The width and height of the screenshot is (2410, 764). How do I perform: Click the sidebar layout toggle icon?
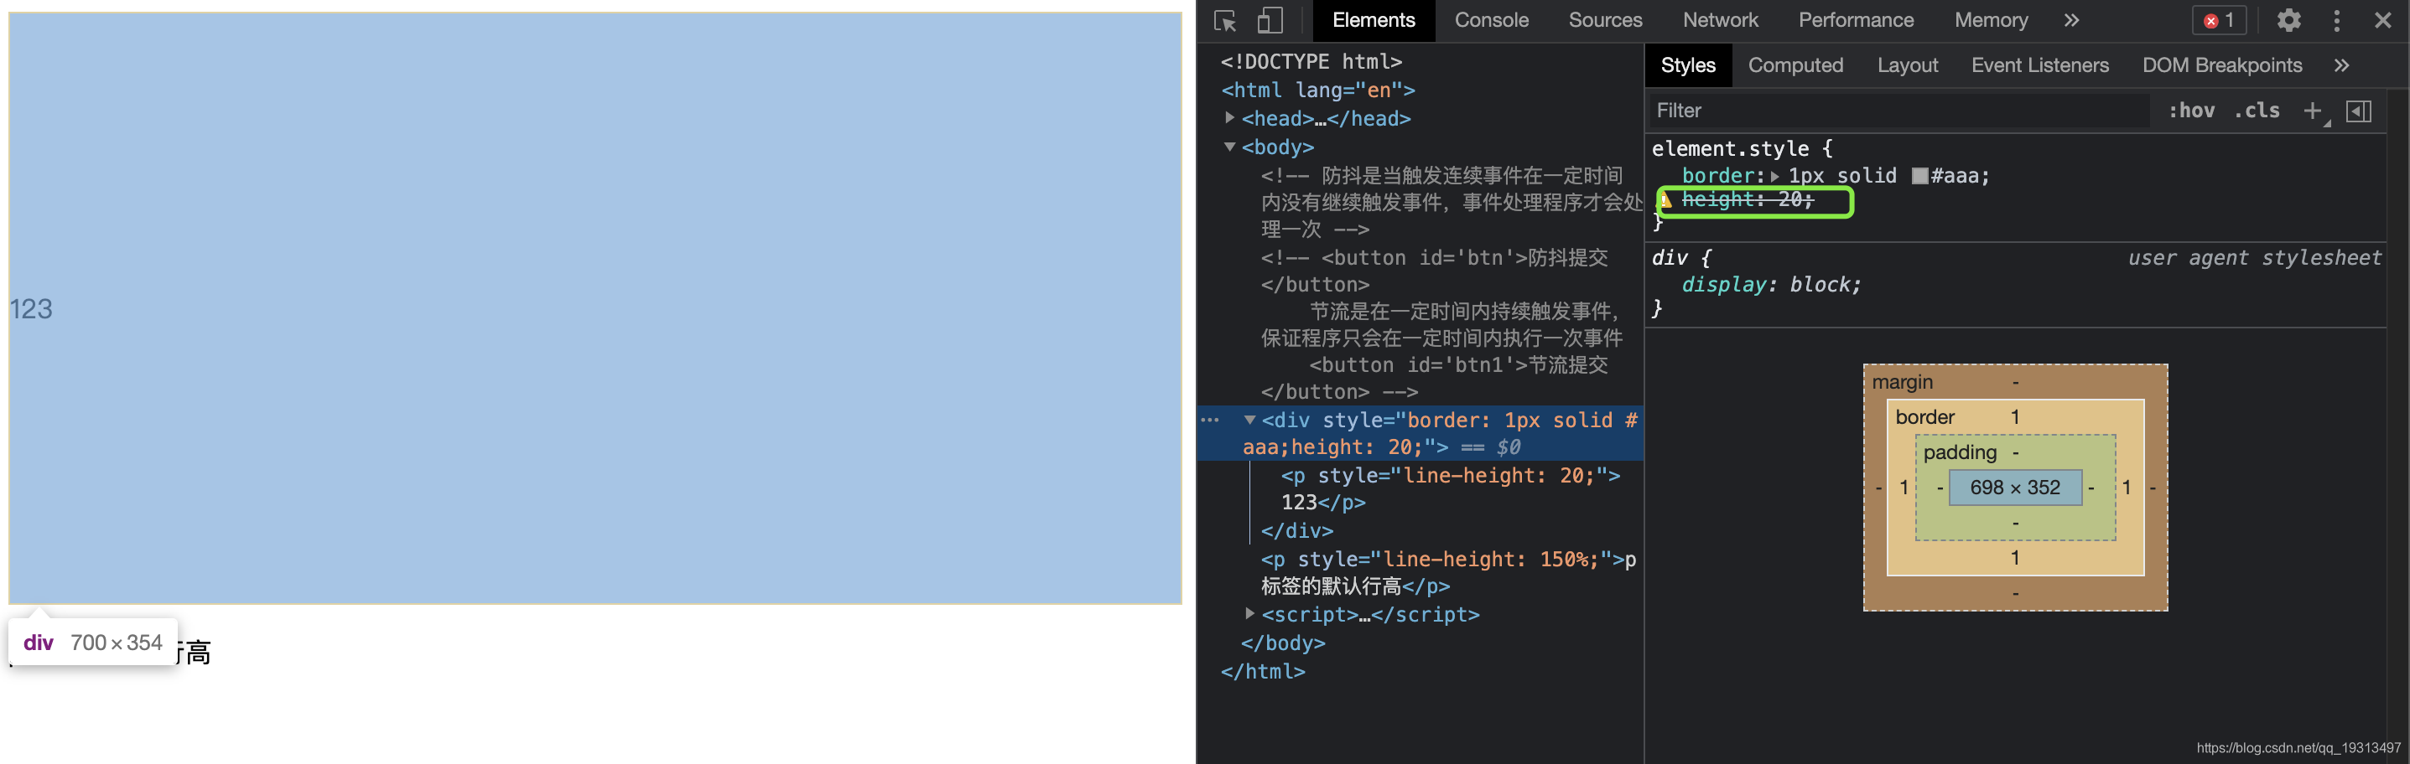click(2360, 111)
